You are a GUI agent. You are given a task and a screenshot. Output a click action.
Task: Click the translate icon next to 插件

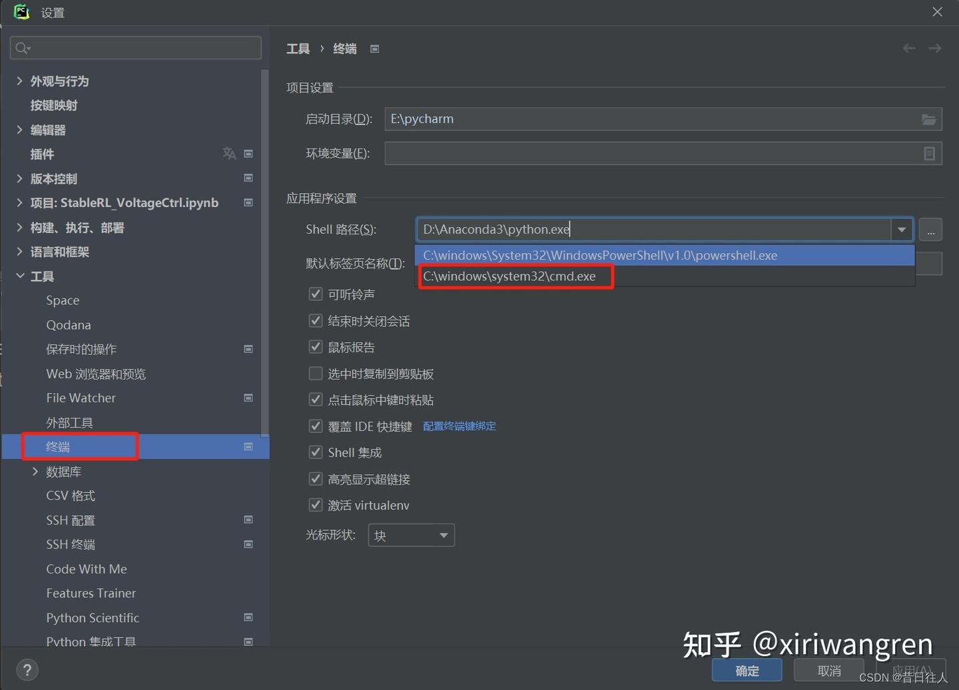229,154
